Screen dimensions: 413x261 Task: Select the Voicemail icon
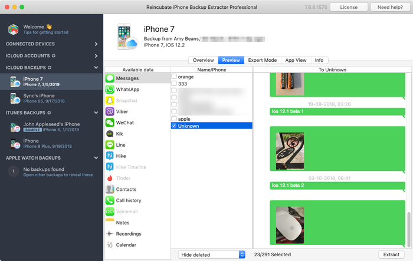110,212
